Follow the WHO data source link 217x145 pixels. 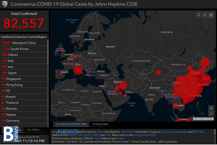tap(72, 135)
